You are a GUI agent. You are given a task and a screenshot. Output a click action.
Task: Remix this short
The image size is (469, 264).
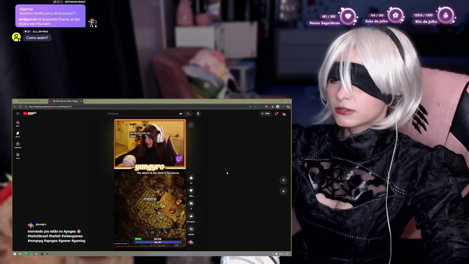pyautogui.click(x=191, y=229)
